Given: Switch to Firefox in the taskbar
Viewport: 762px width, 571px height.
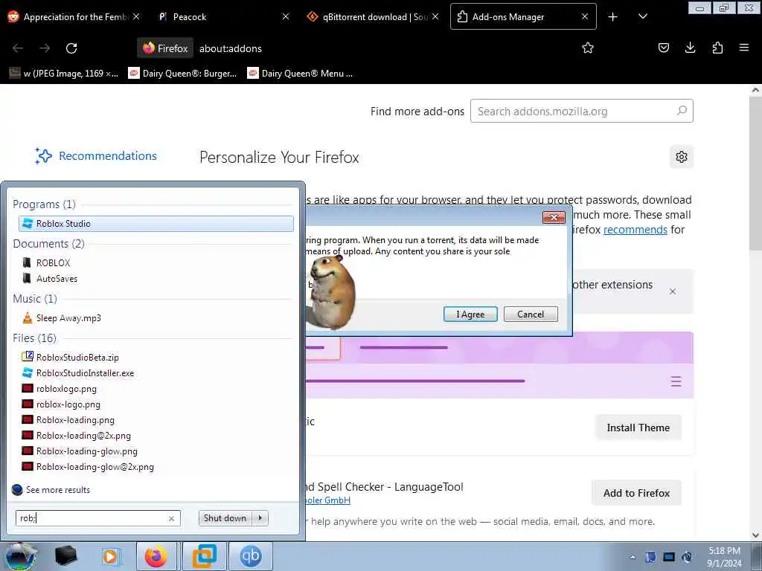Looking at the screenshot, I should pos(156,556).
